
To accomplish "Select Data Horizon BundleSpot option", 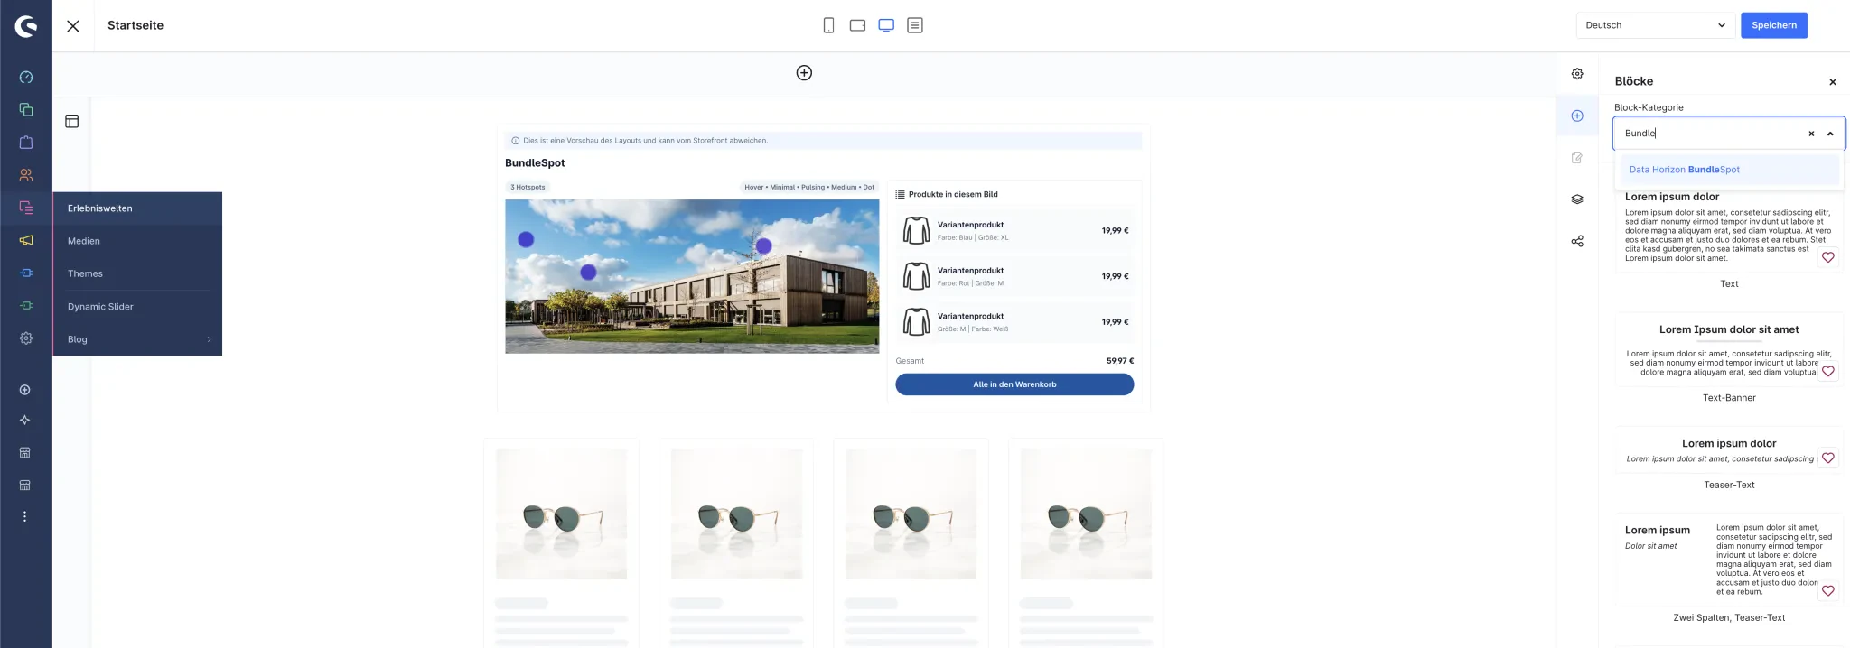I will click(1729, 170).
